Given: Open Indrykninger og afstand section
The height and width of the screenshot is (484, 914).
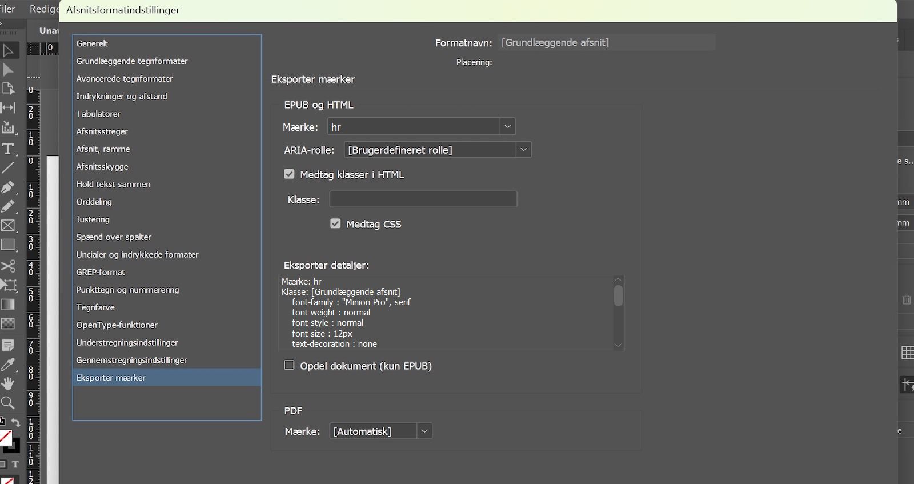Looking at the screenshot, I should point(122,96).
